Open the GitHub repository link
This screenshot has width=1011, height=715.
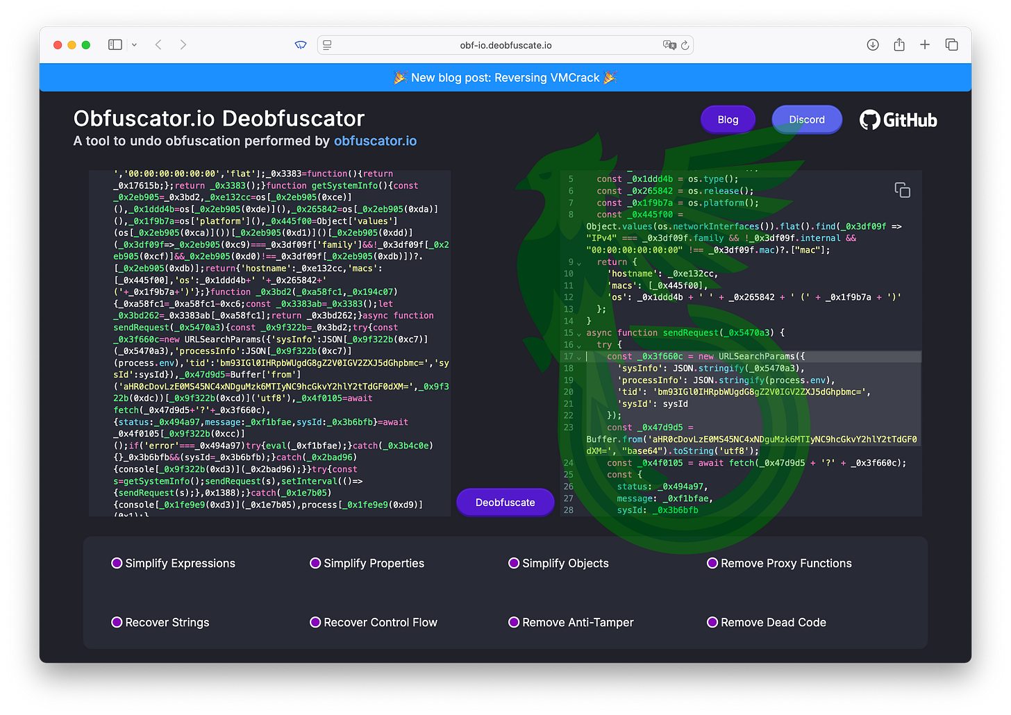pos(899,120)
